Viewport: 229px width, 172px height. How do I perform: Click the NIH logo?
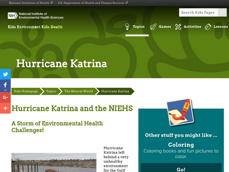(x=13, y=16)
